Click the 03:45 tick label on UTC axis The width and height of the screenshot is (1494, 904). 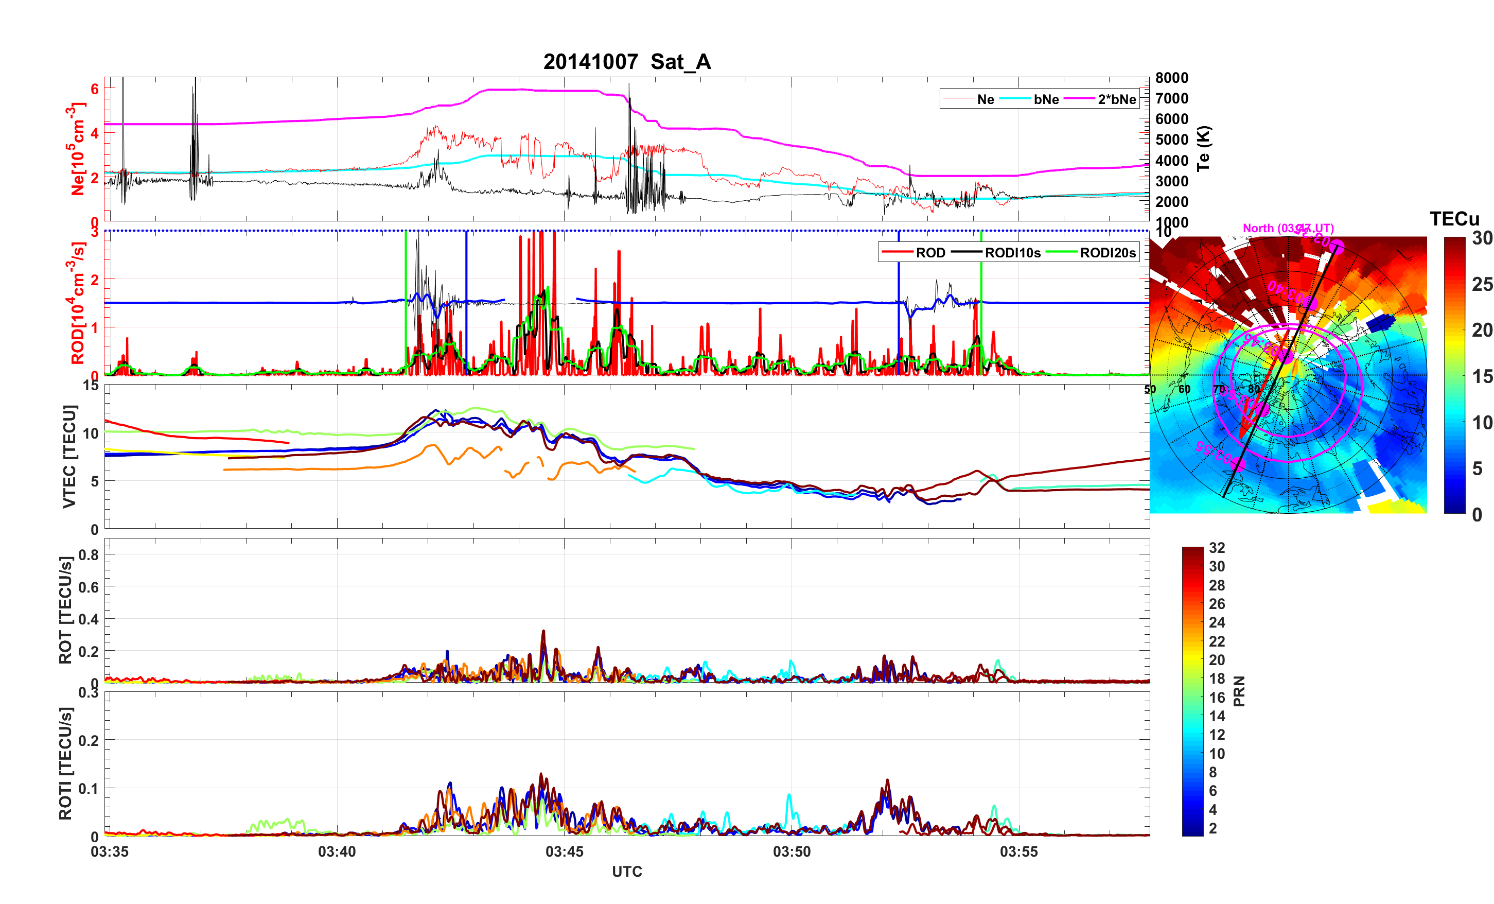pyautogui.click(x=564, y=851)
